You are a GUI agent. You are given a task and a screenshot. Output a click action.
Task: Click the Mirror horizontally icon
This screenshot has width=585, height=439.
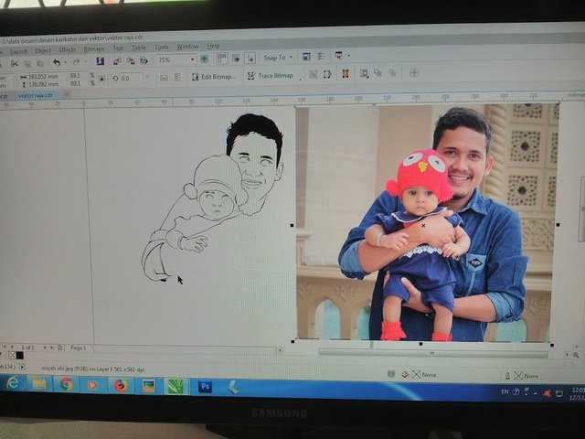pos(164,78)
